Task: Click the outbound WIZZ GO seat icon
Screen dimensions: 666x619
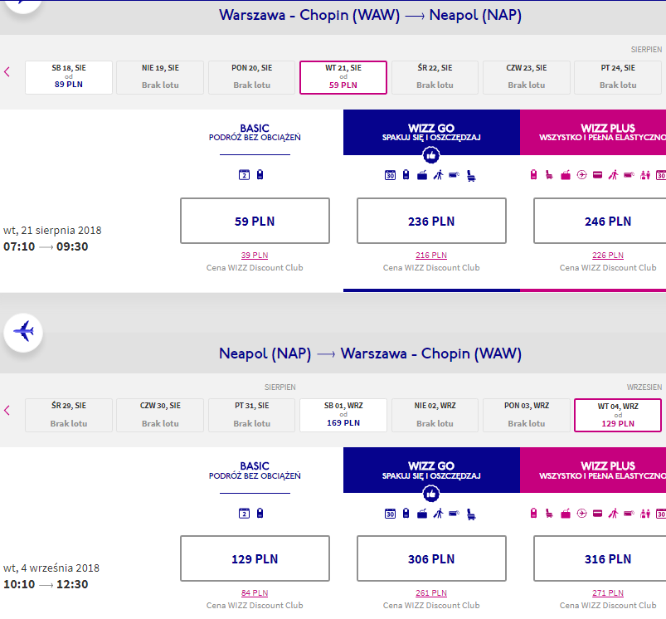Action: 471,175
